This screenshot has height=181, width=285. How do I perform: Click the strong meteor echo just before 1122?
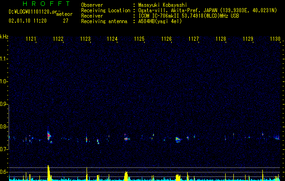49,136
